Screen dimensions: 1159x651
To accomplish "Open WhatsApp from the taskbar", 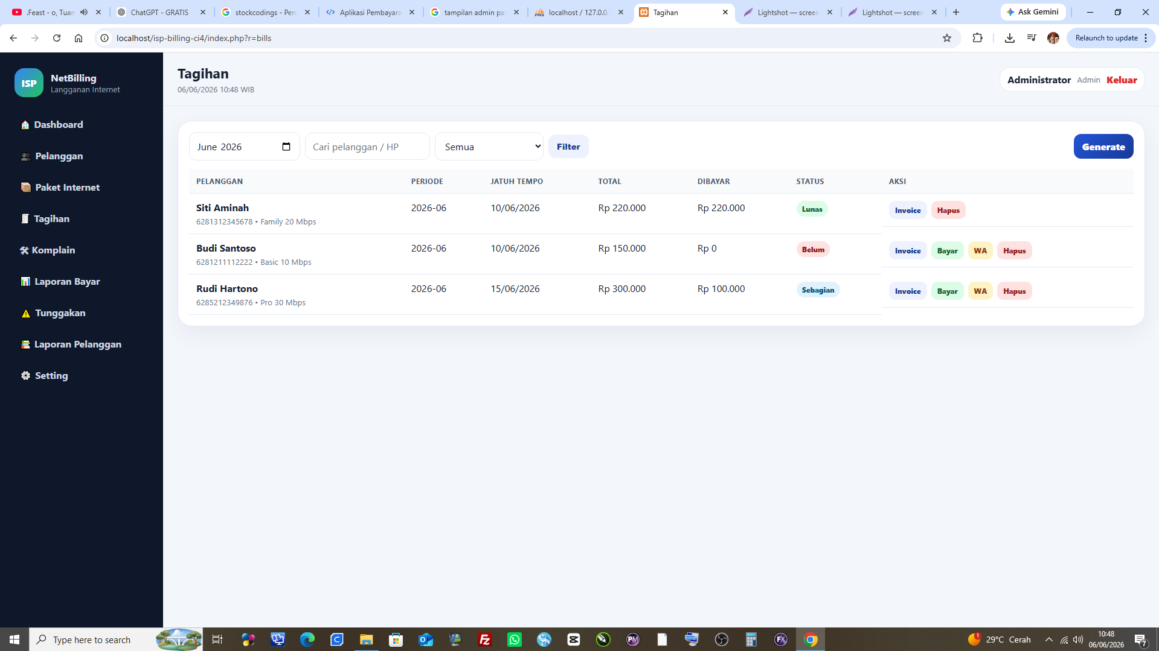I will (515, 640).
